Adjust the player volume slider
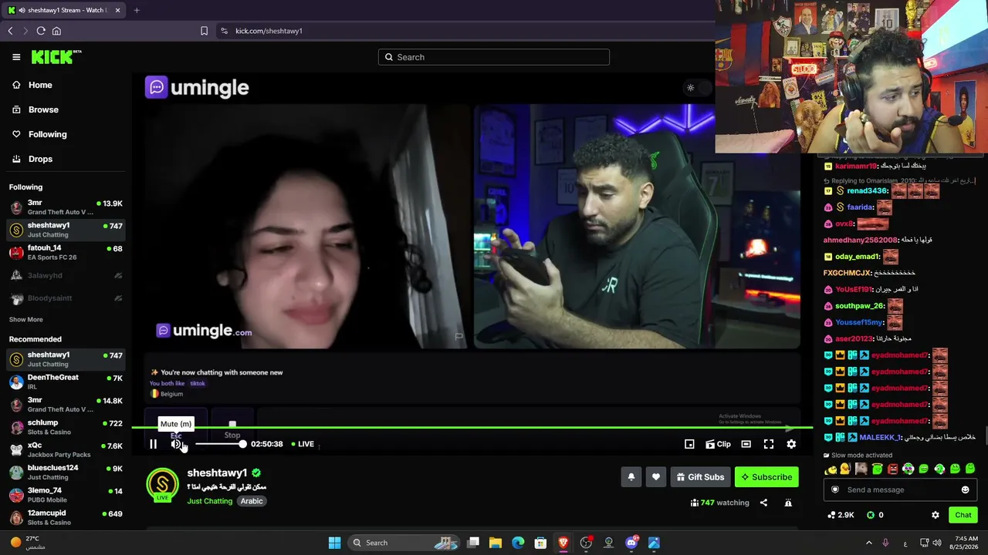Screen dimensions: 988x555 pos(220,444)
